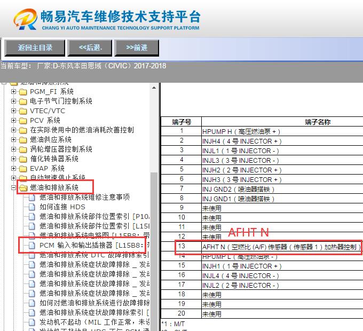363x331 pixels.
Task: Open PCM 输入和输出插接器 [L15B8 document
Action: [x=94, y=245]
